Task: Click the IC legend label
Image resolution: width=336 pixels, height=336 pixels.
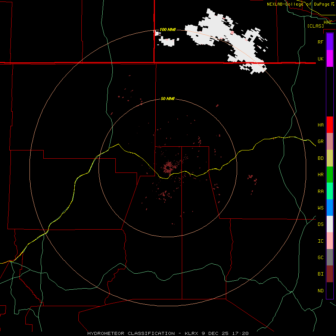Action: pos(320,241)
